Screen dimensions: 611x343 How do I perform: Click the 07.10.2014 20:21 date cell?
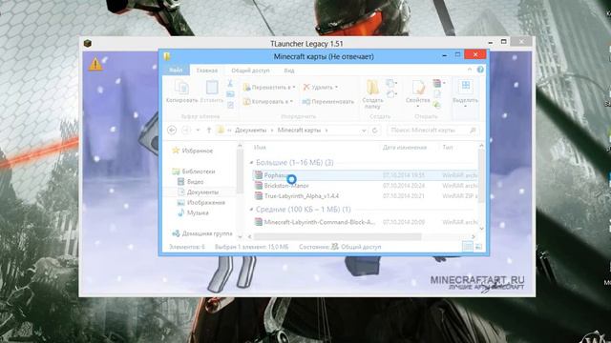point(404,195)
